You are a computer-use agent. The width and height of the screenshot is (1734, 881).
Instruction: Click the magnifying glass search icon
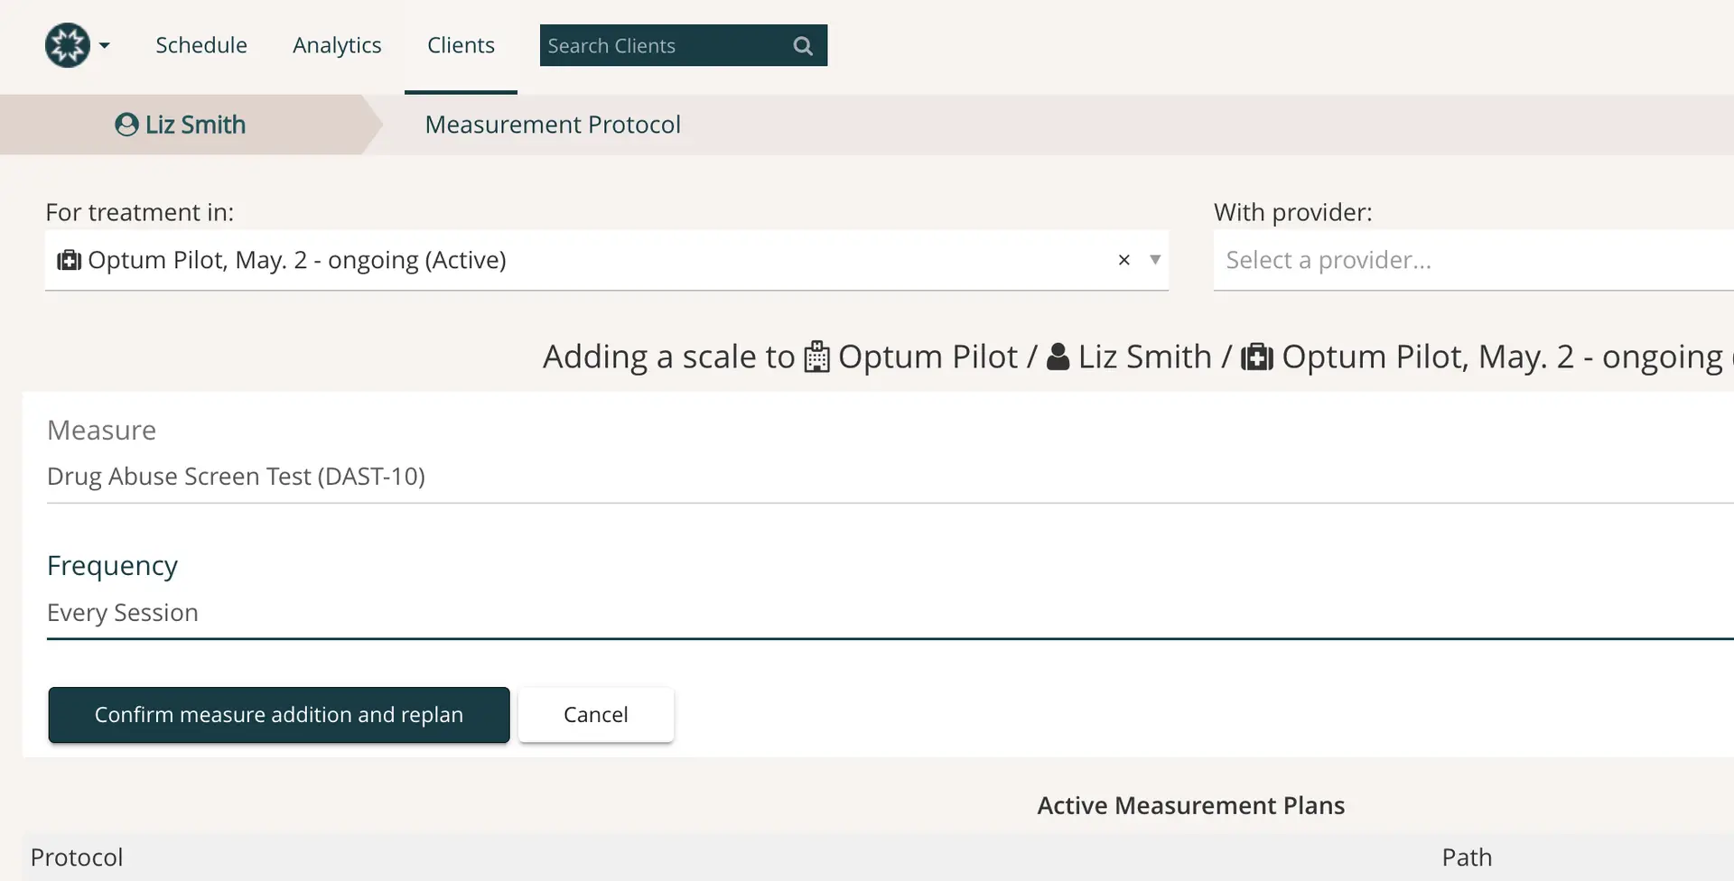[x=802, y=45]
